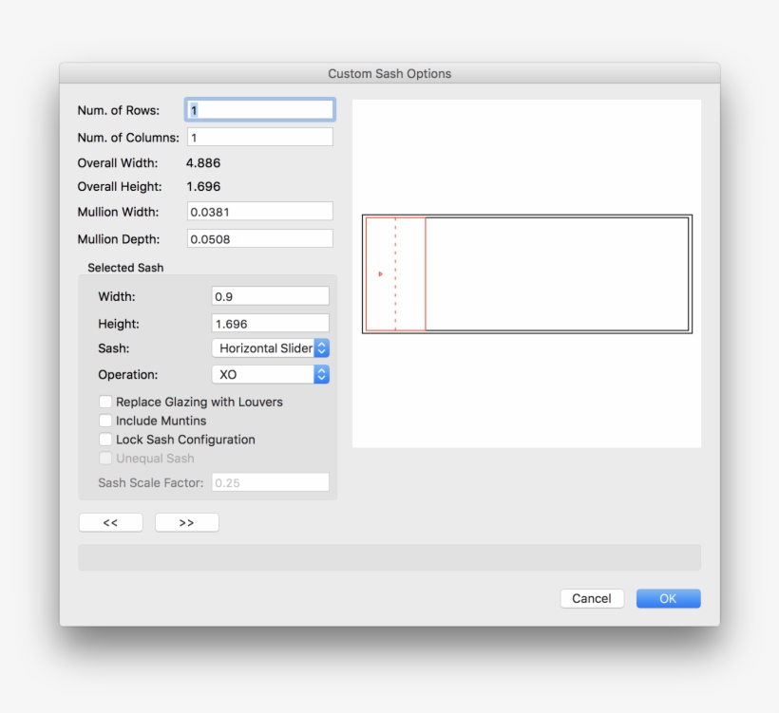Confirm changes with the OK button

point(668,598)
